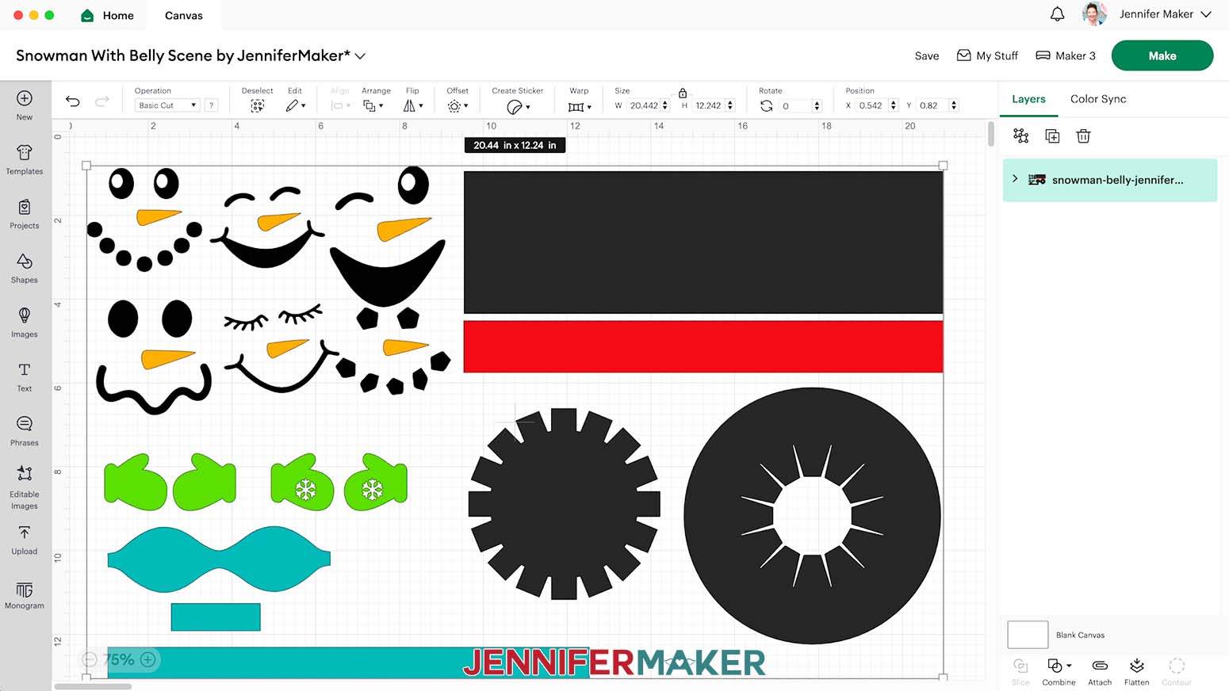This screenshot has width=1229, height=691.
Task: Click the user profile avatar
Action: (x=1094, y=14)
